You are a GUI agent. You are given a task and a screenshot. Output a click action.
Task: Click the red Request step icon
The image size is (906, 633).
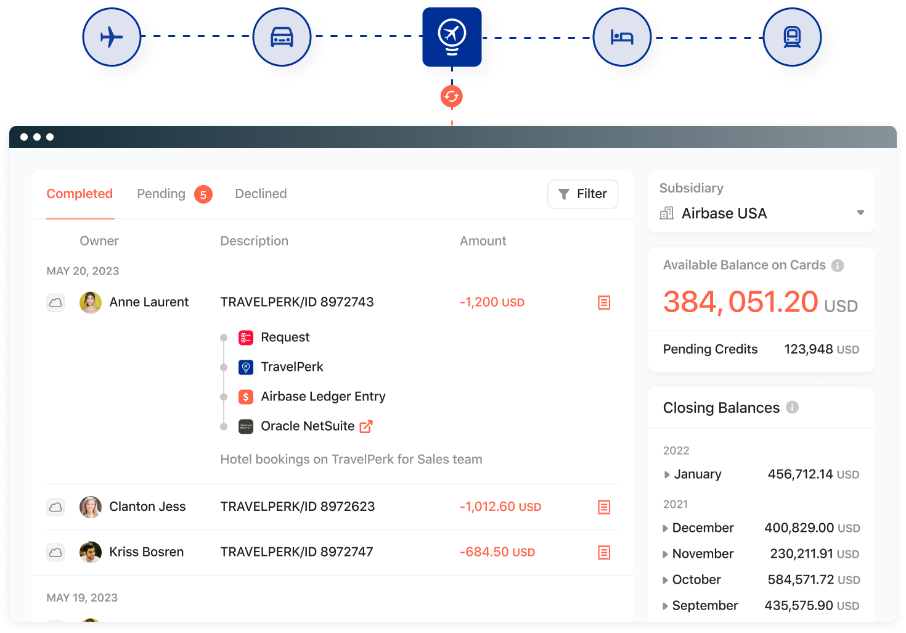click(246, 337)
